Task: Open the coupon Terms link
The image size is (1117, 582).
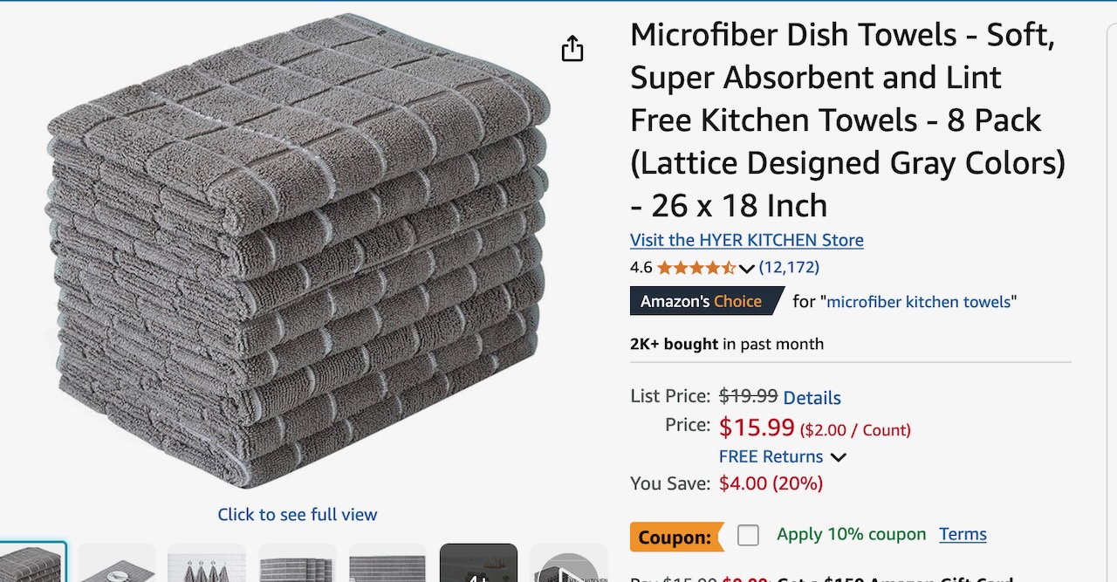Action: [x=963, y=534]
